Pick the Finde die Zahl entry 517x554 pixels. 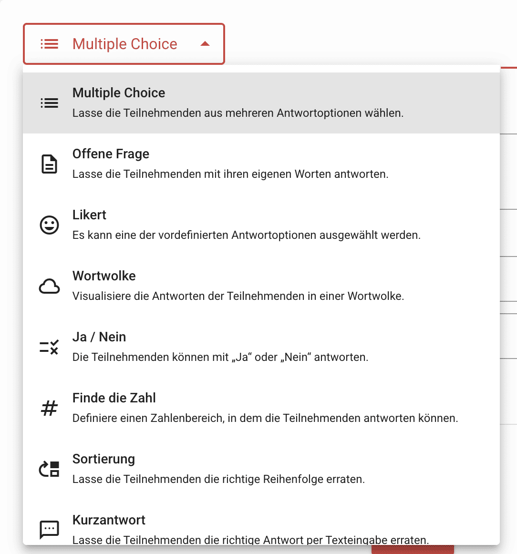tap(261, 409)
